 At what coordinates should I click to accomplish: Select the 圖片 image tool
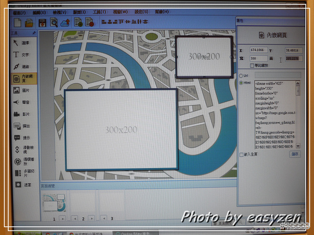coord(22,90)
